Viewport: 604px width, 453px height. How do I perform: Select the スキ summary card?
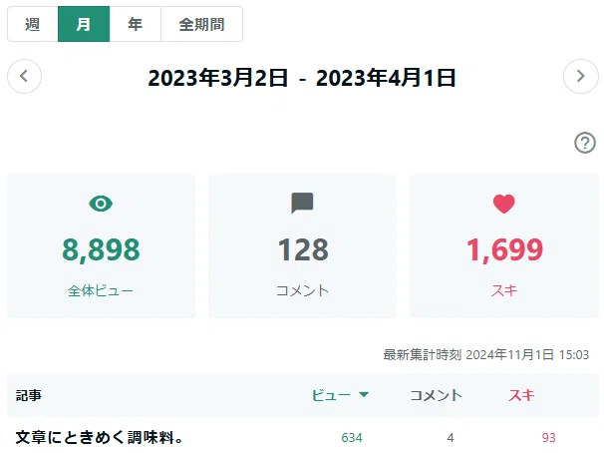point(504,246)
